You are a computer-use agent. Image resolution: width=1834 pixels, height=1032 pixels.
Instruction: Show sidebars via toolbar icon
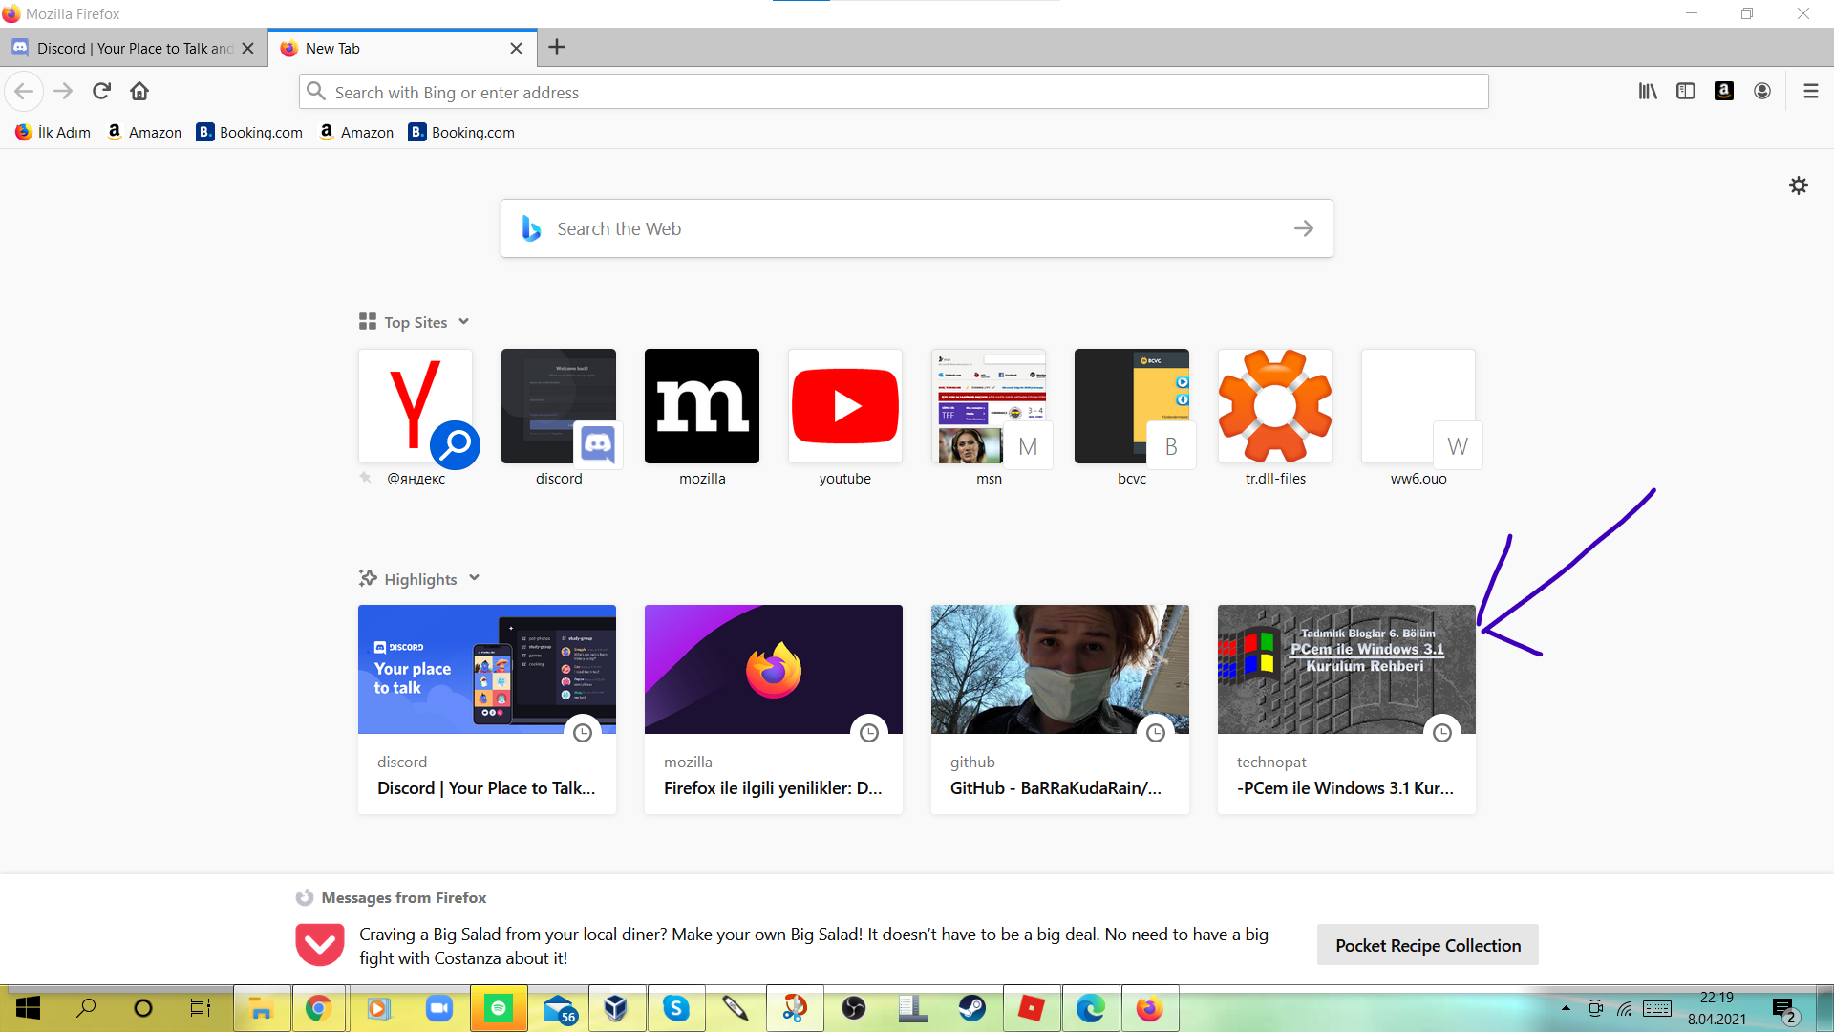pyautogui.click(x=1686, y=92)
